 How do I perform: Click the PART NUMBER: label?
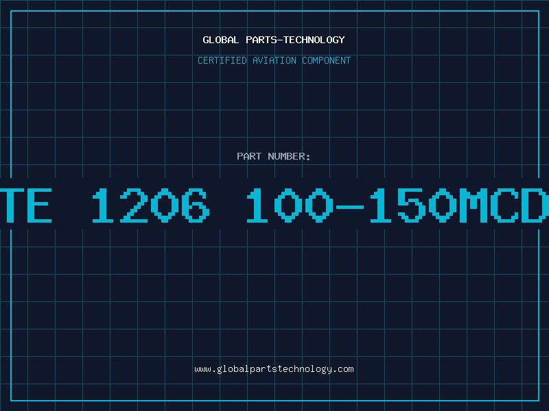274,156
